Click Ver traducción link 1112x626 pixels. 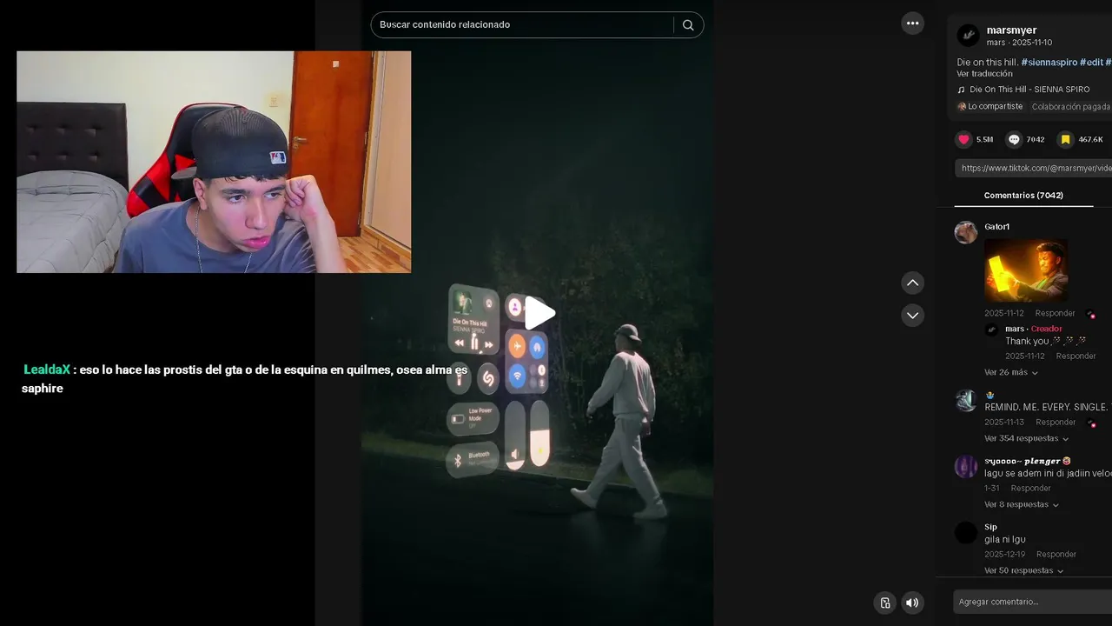[984, 74]
